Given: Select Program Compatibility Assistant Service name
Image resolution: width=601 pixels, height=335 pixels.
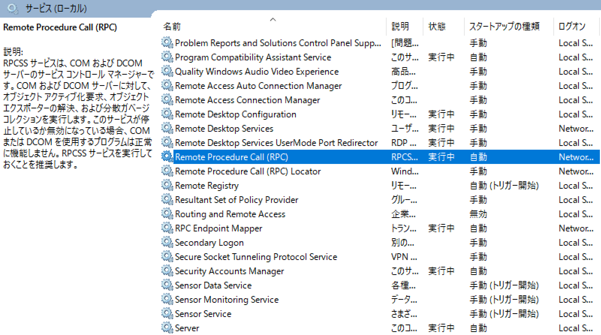Looking at the screenshot, I should [x=253, y=57].
